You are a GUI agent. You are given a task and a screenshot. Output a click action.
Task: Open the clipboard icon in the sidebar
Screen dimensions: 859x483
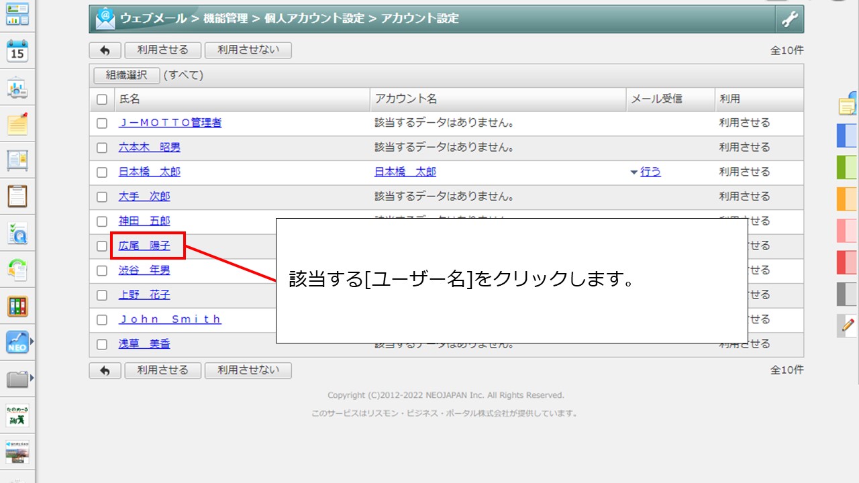17,197
